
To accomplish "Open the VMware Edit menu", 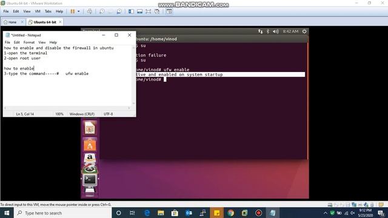I will [x=16, y=12].
